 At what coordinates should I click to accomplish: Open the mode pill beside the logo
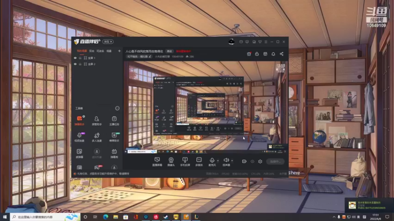tap(108, 42)
